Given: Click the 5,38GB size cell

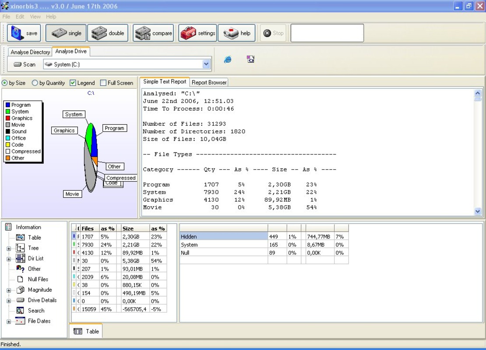Looking at the screenshot, I should click(x=135, y=261).
